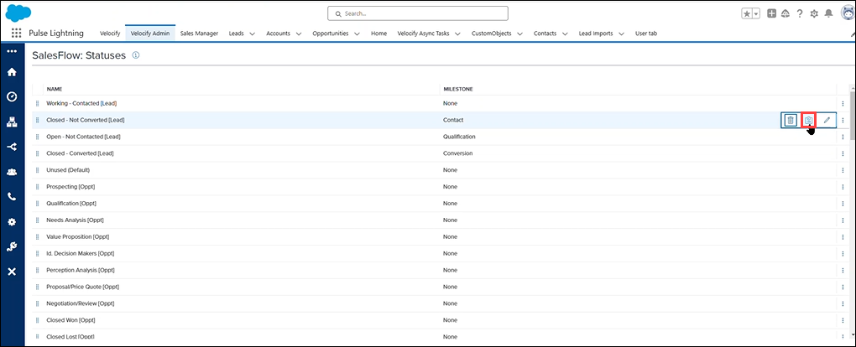
Task: Expand the Velocify Async Tasks chevron
Action: click(457, 34)
